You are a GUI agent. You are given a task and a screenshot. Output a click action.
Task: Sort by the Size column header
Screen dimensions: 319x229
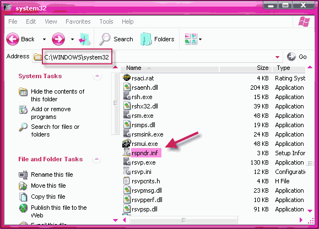[246, 68]
